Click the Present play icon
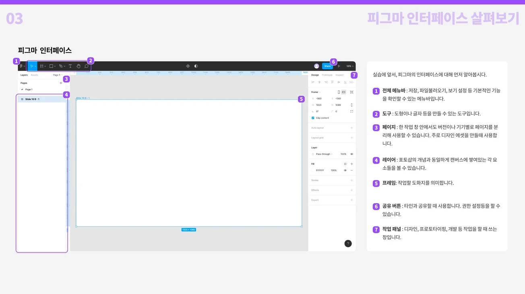525x294 pixels. [x=339, y=66]
